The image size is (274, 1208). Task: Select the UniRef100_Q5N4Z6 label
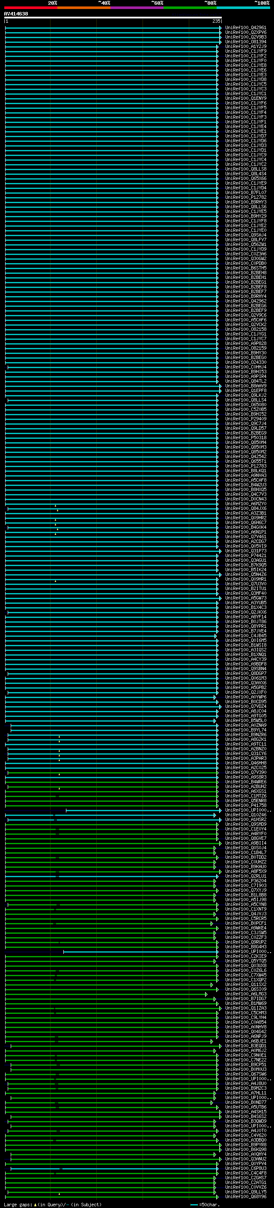click(245, 575)
